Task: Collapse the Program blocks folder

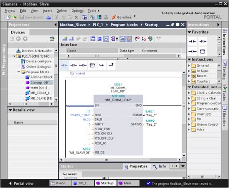Action: point(19,72)
